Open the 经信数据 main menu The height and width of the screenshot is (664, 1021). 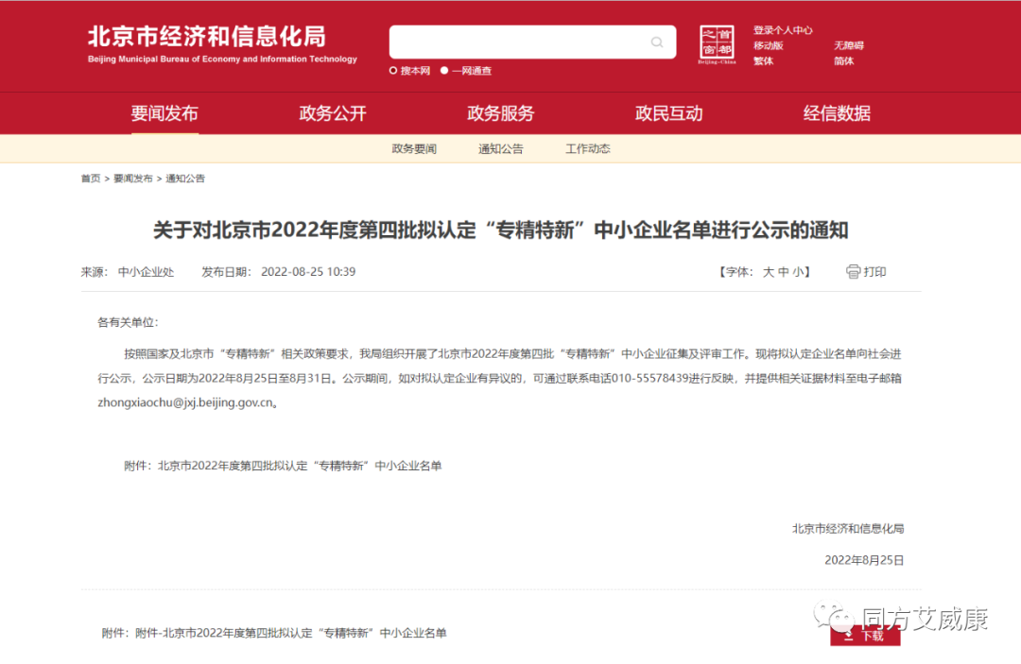click(837, 113)
